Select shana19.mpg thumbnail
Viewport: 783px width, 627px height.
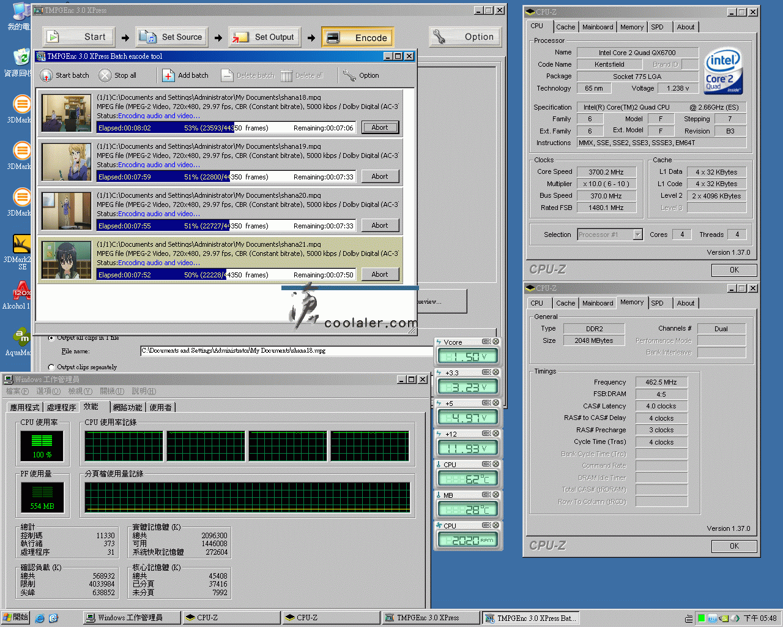coord(66,162)
